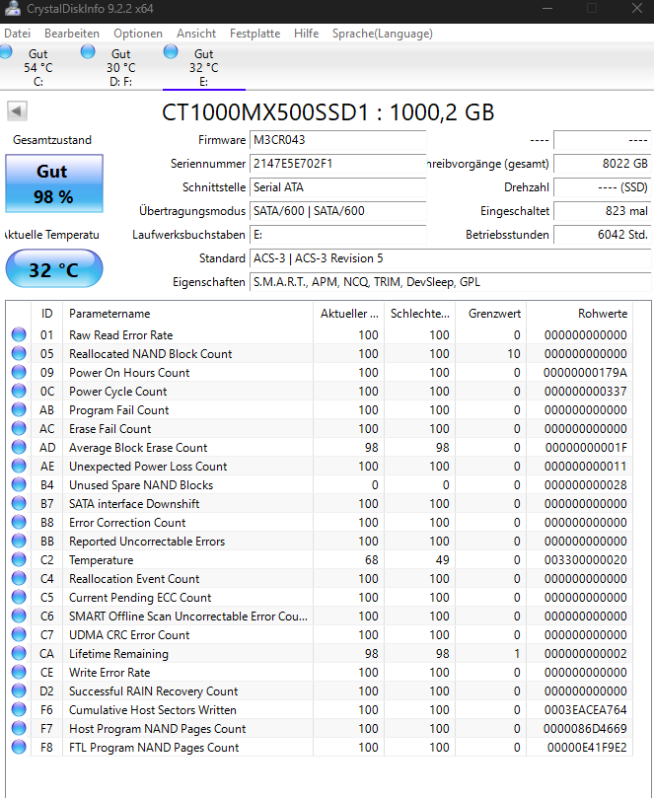The width and height of the screenshot is (654, 798).
Task: Click status orb for Current Pending ECC Count
Action: click(19, 597)
